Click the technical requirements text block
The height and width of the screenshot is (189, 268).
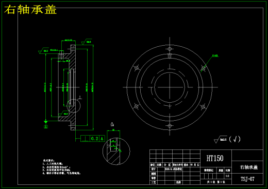pos(61,167)
